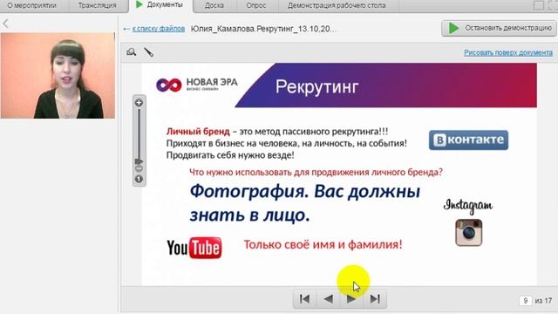Go to the first slide

pyautogui.click(x=304, y=299)
